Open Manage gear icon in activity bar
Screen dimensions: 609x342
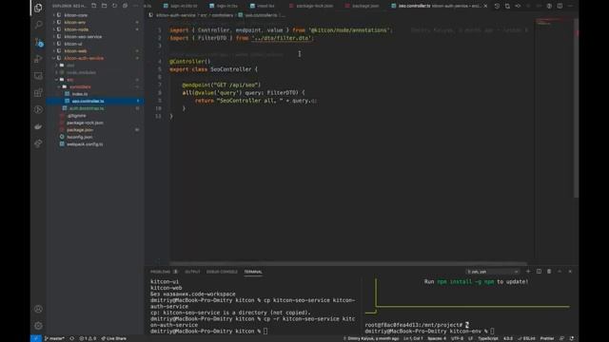(x=38, y=326)
